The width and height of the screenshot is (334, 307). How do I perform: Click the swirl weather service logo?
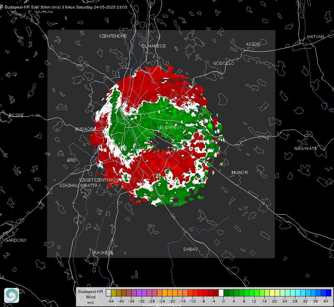click(x=12, y=295)
